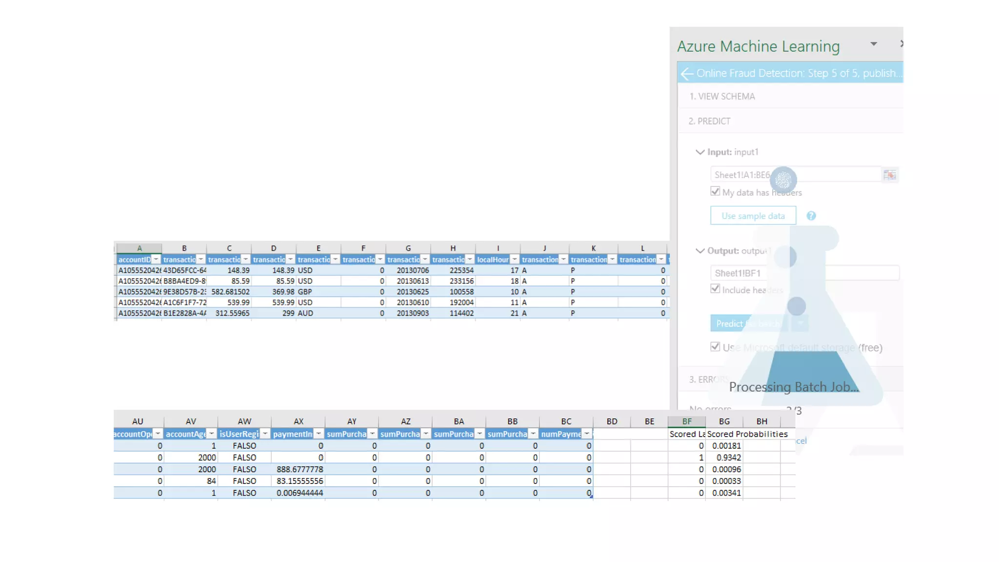Image resolution: width=999 pixels, height=562 pixels.
Task: Click the Use sample data button
Action: pos(753,216)
